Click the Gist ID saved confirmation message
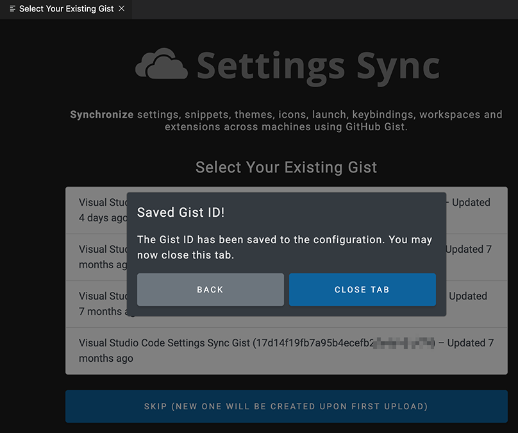 click(x=285, y=247)
